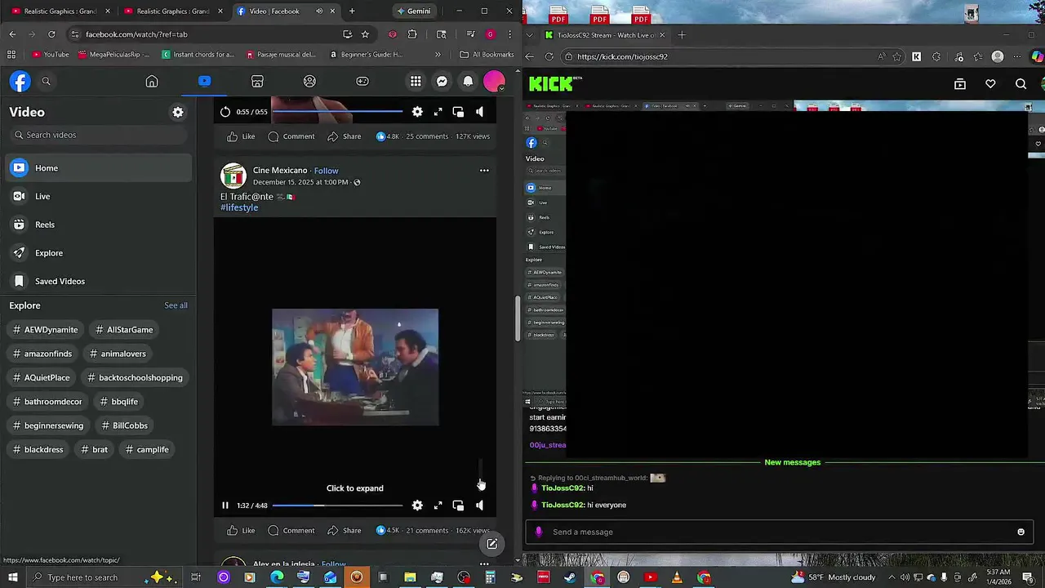Comment on the Cine Mexicano video
Viewport: 1045px width, 588px height.
click(x=291, y=531)
